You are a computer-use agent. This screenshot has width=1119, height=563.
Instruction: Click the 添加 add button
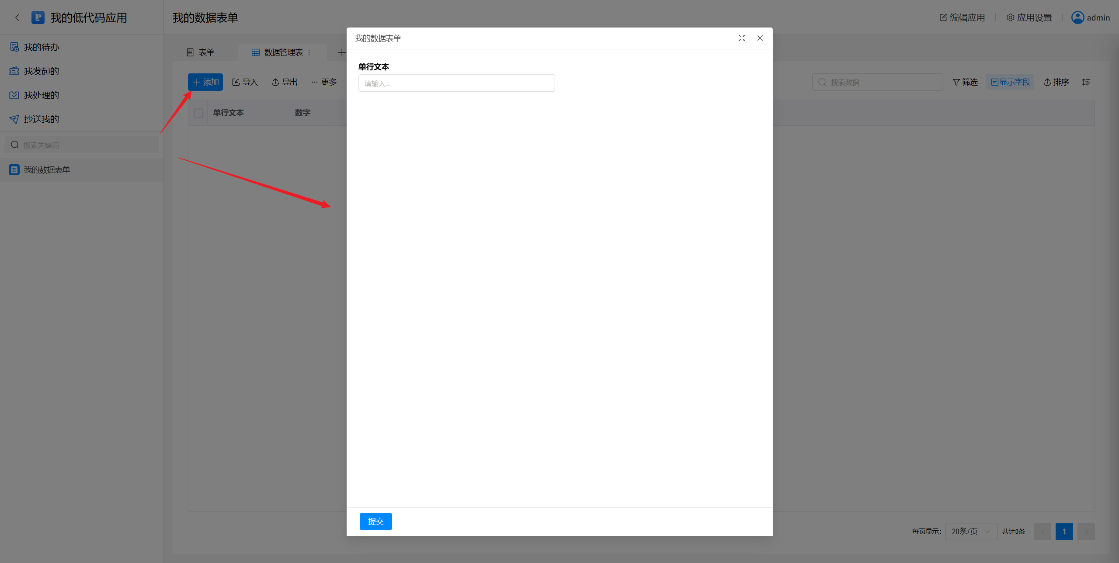pyautogui.click(x=205, y=82)
